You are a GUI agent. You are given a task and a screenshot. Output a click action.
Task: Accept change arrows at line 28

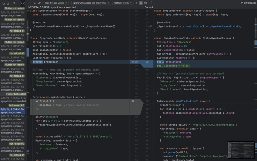133,62
